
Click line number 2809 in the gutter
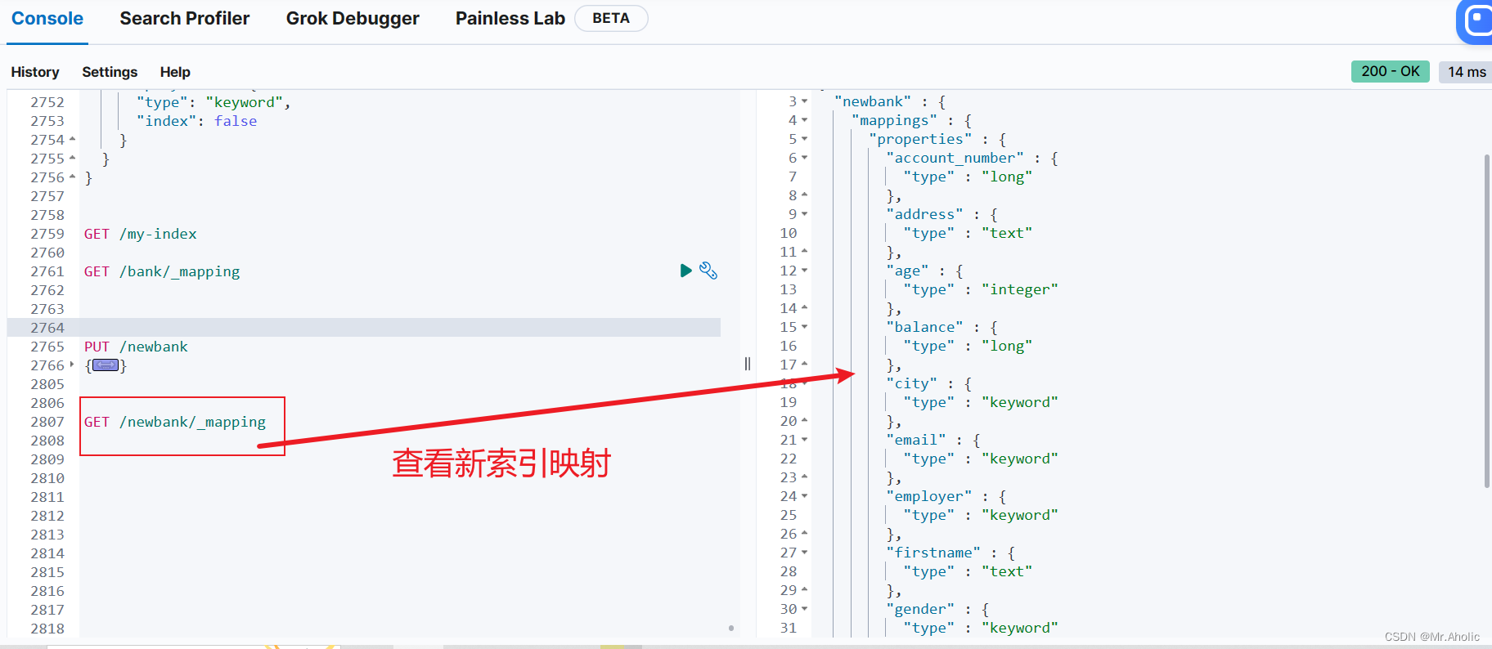pos(47,459)
